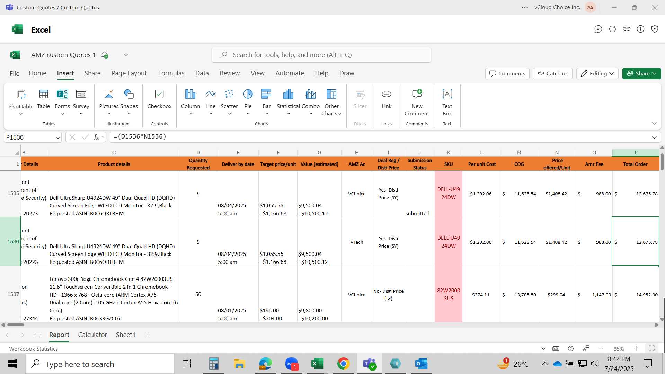
Task: Open Other Charts menu
Action: (x=331, y=103)
